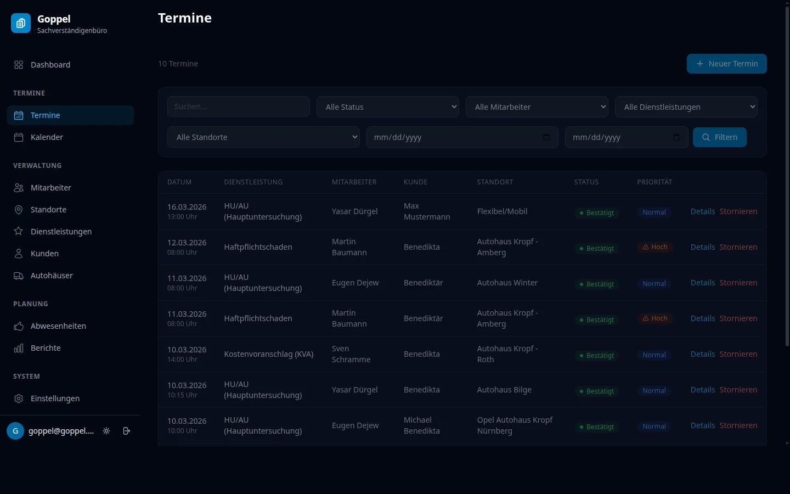Open the Alle Mitarbeiter dropdown

(x=537, y=107)
